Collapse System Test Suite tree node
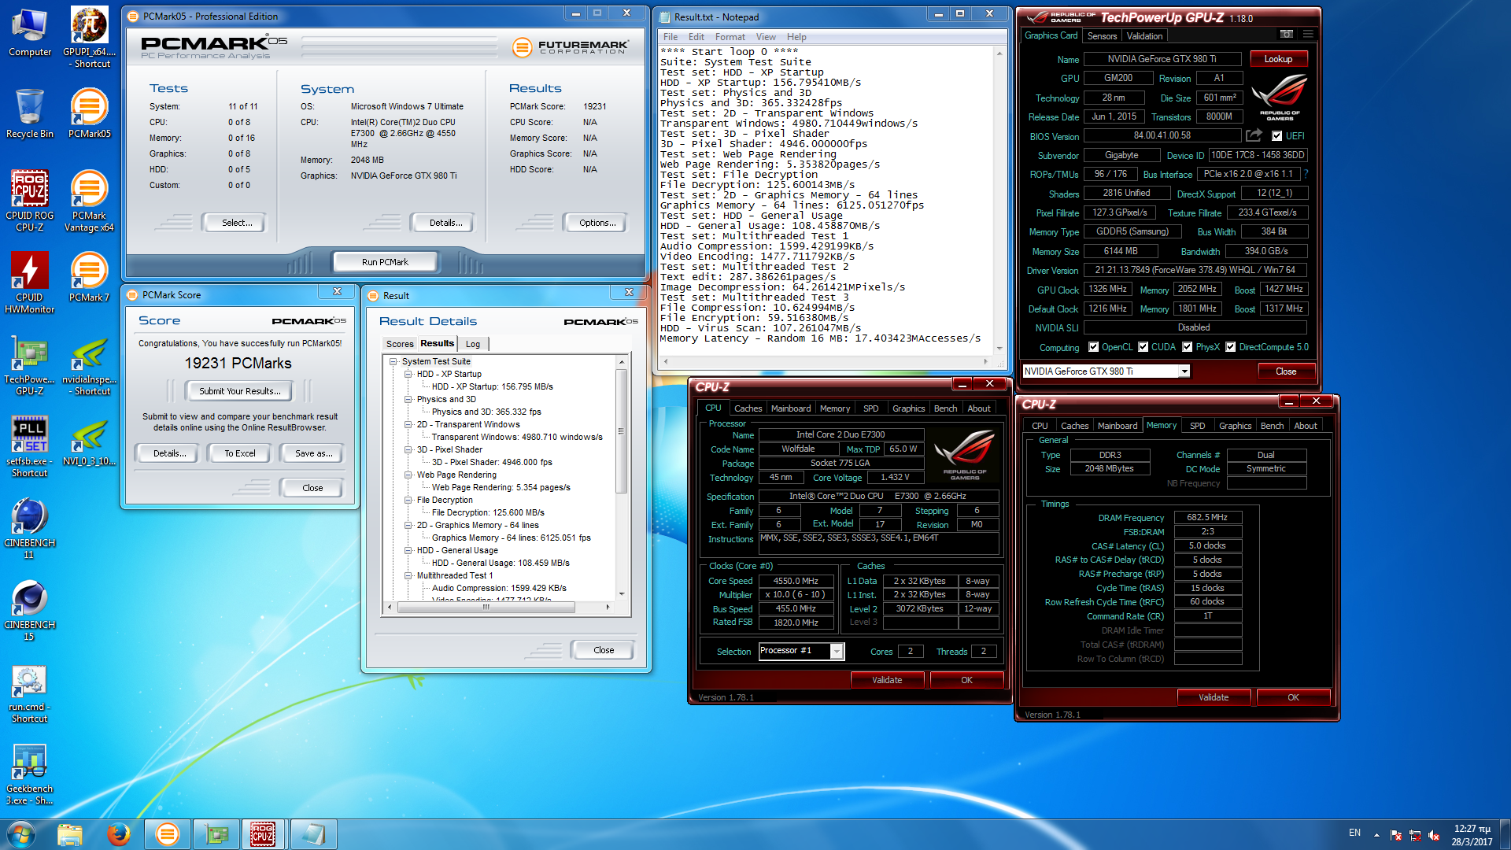 click(x=393, y=362)
